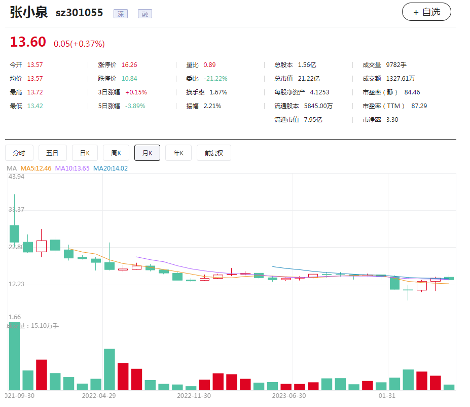Click the MA10:13.65 indicator label
Image resolution: width=470 pixels, height=407 pixels.
[x=72, y=168]
